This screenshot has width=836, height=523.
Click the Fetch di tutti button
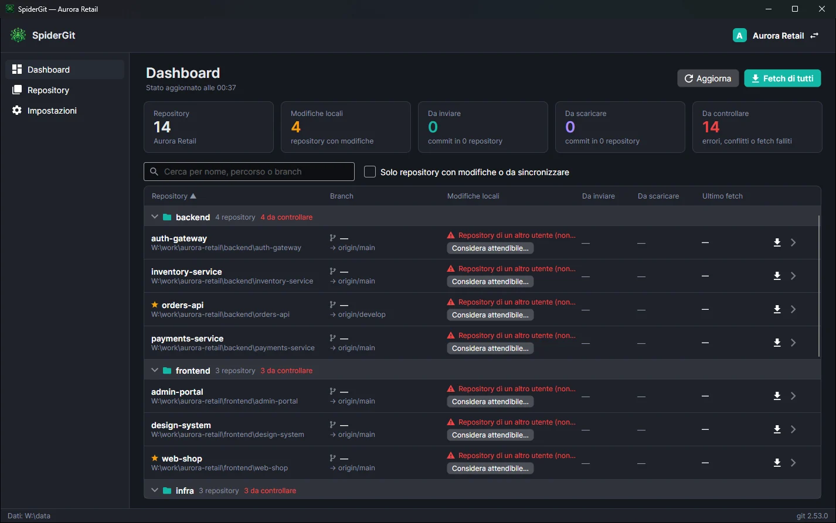(783, 78)
